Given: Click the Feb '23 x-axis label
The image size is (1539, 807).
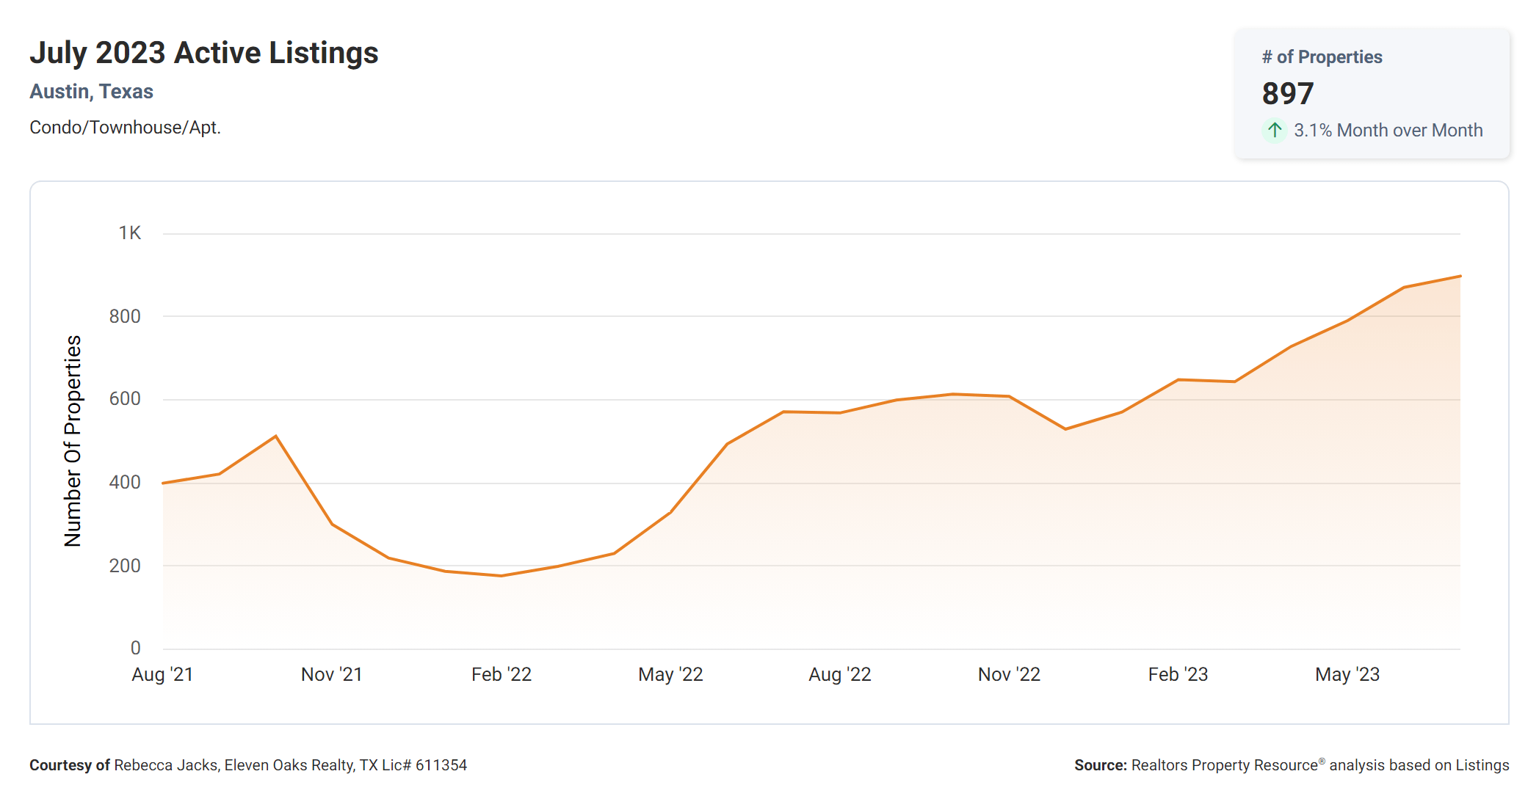Looking at the screenshot, I should (1178, 674).
